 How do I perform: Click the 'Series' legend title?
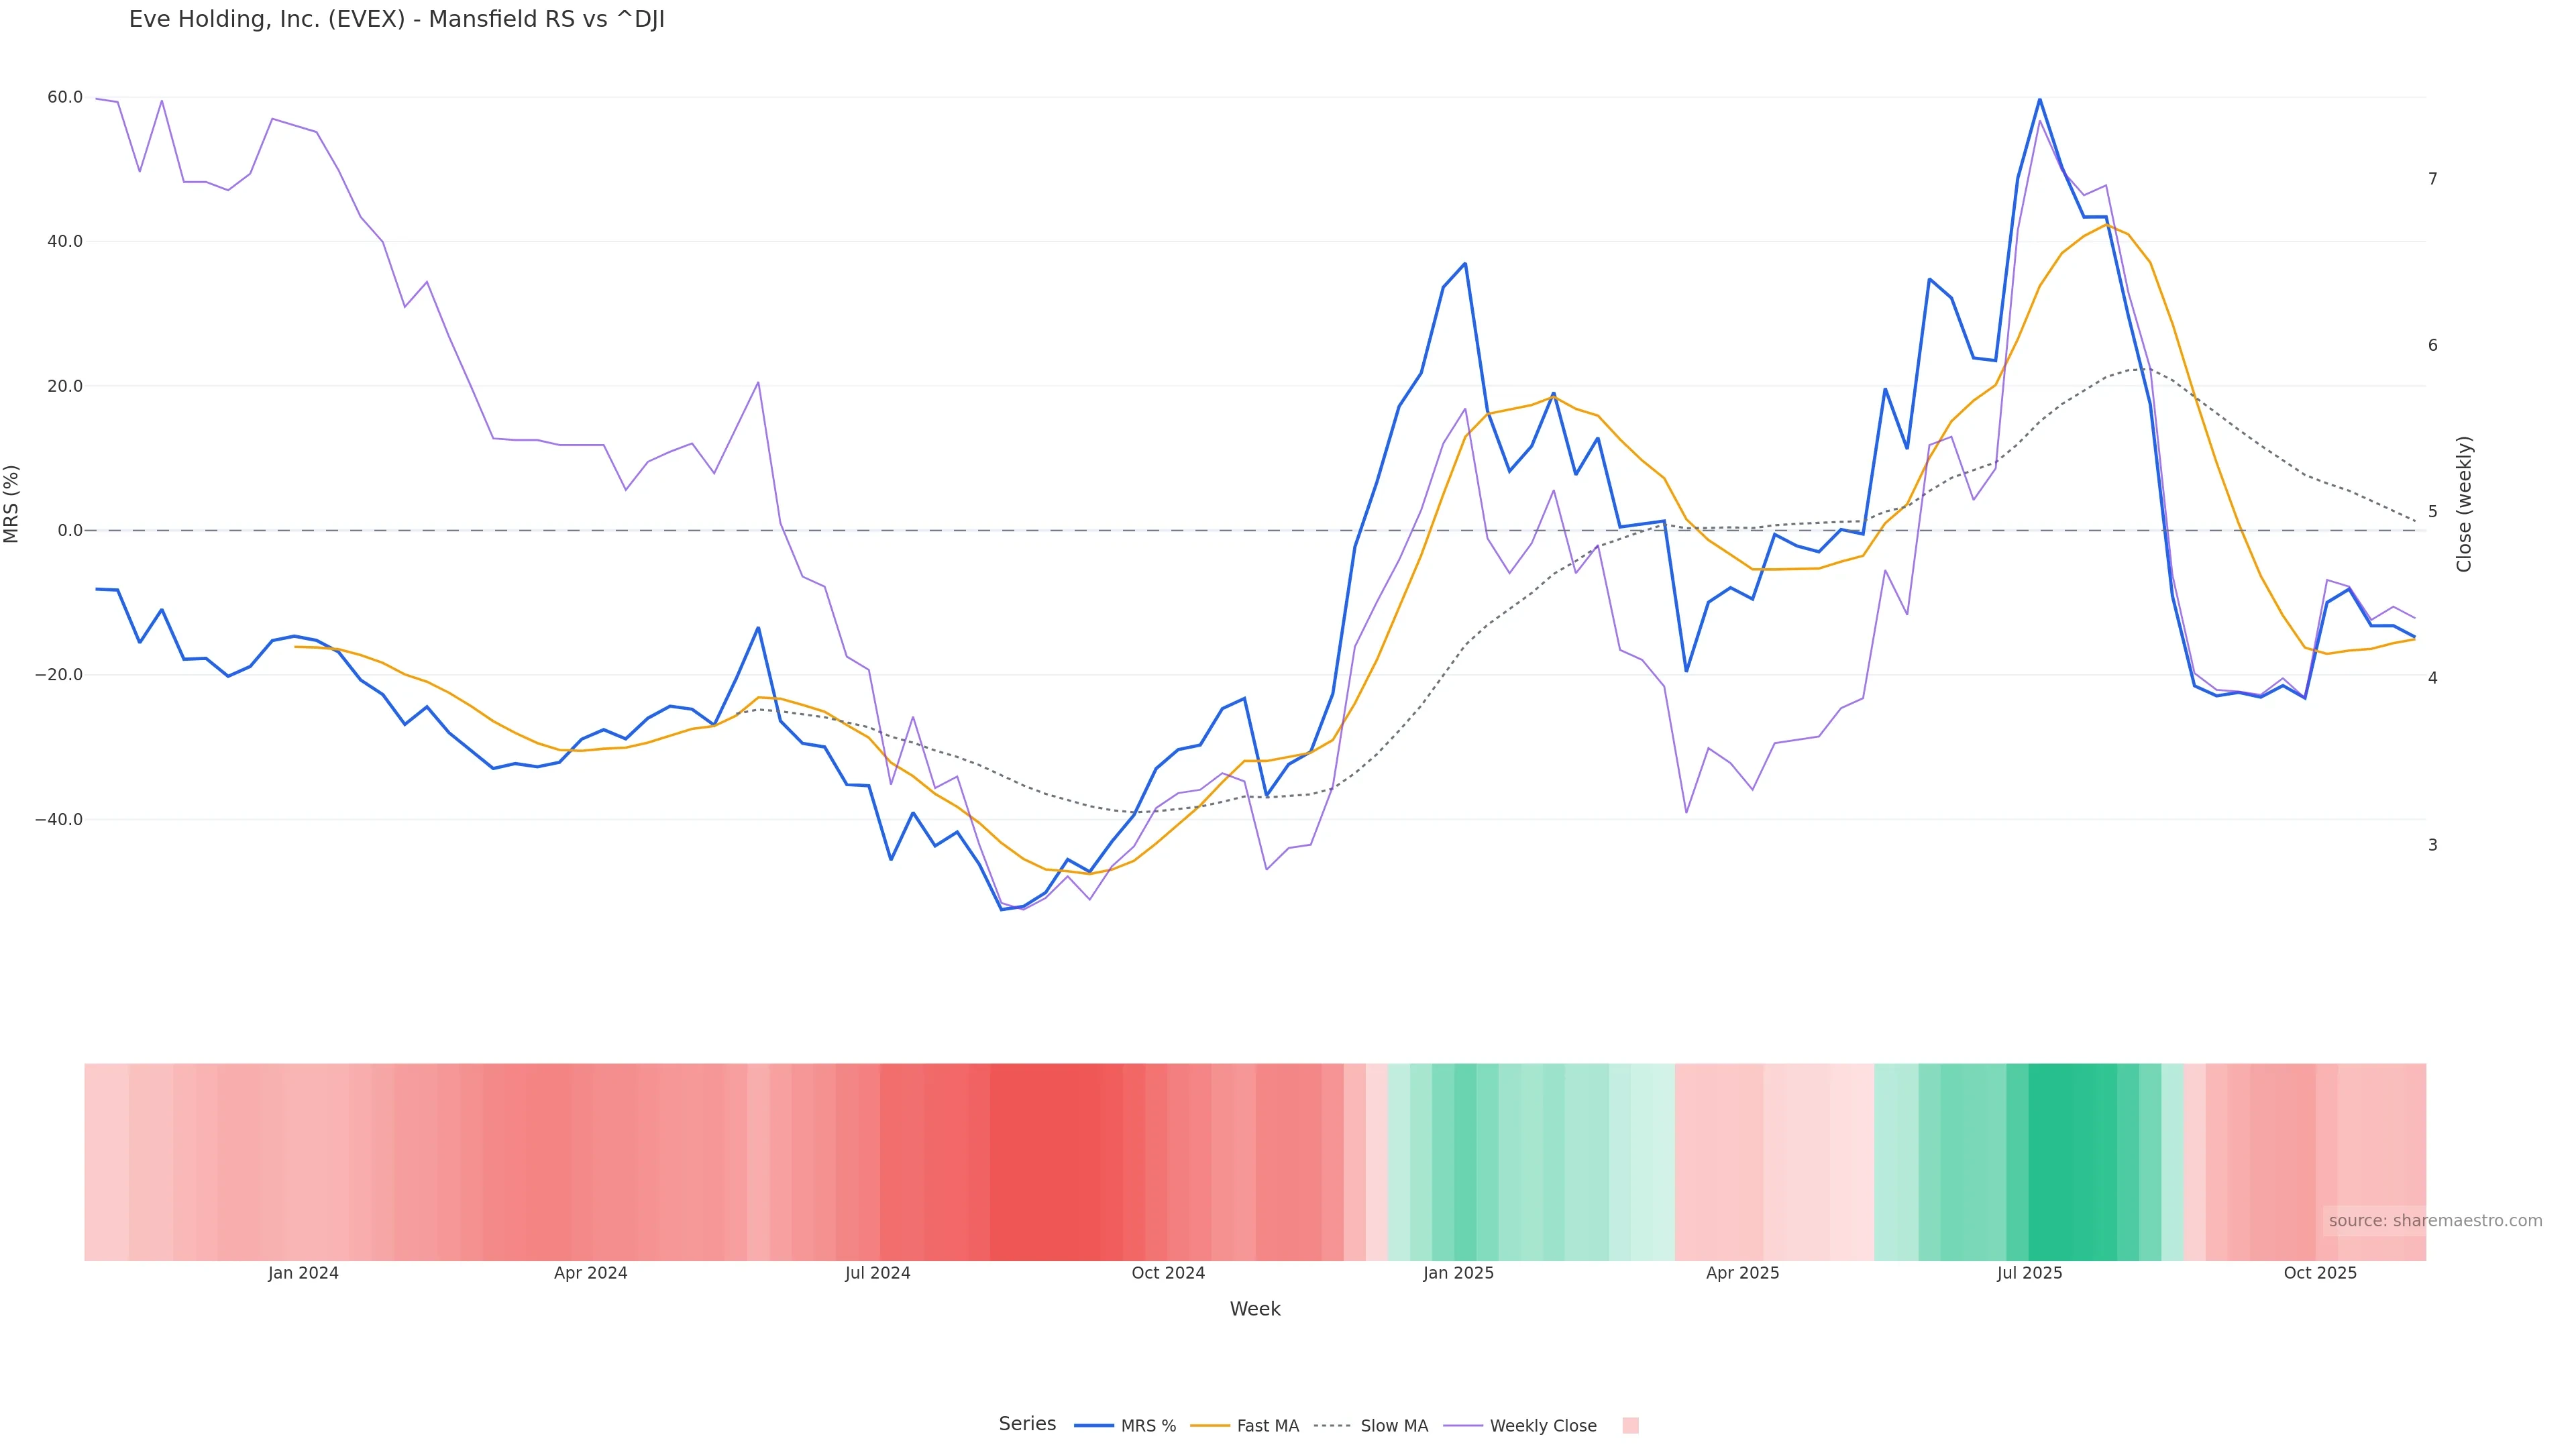[x=1027, y=1424]
